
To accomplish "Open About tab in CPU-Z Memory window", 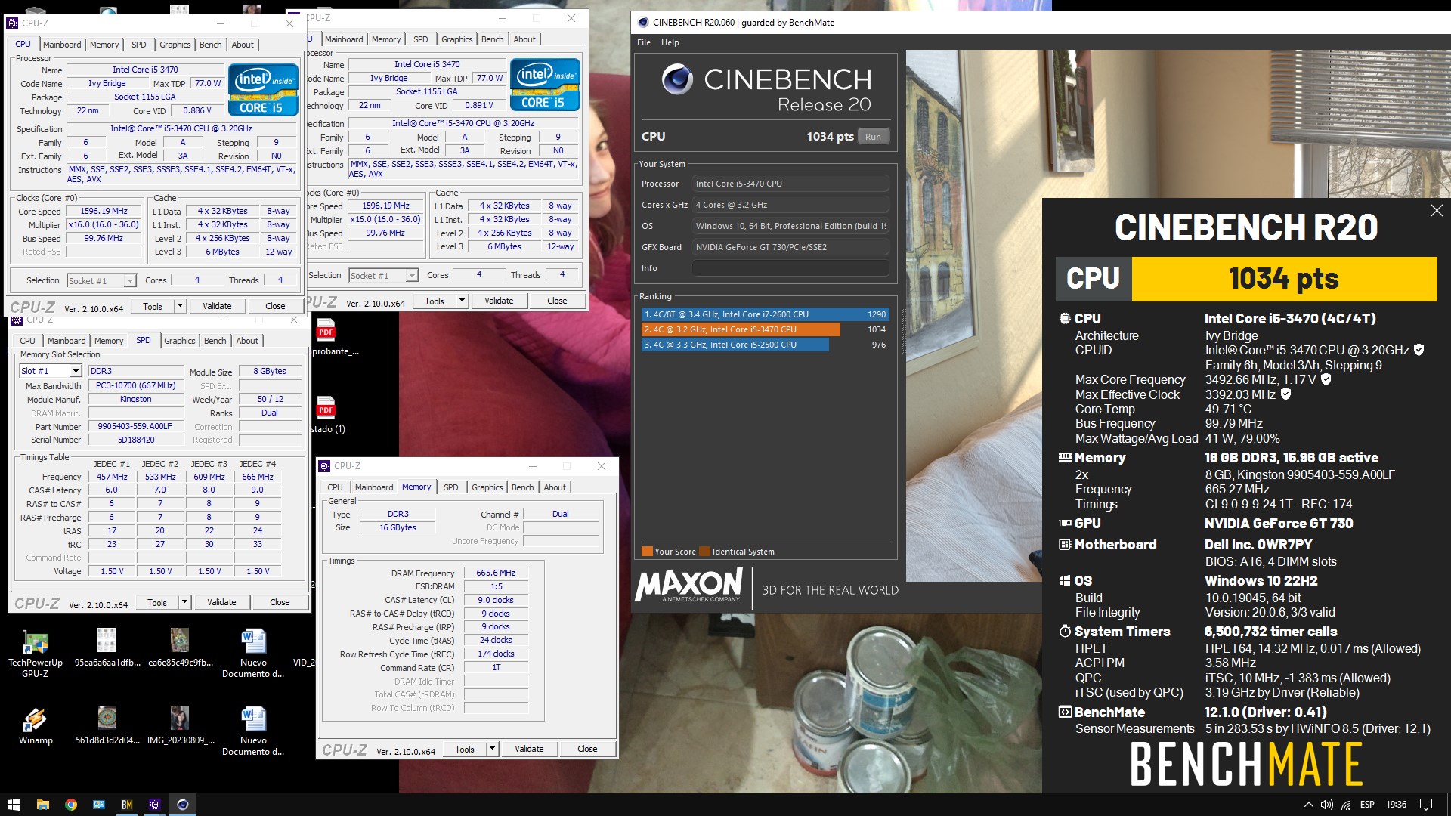I will [x=555, y=487].
